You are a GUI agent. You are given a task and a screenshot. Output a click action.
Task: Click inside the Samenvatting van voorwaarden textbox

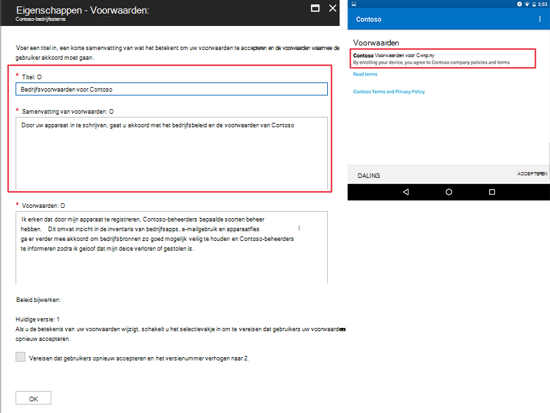tap(171, 153)
